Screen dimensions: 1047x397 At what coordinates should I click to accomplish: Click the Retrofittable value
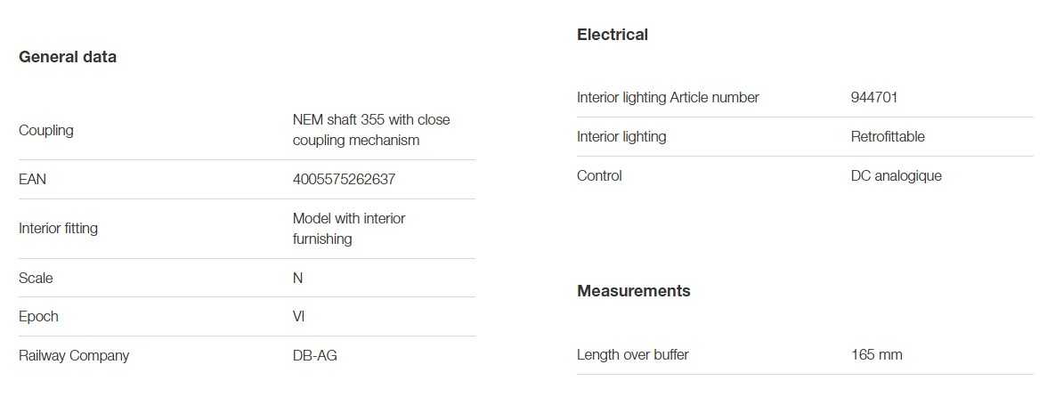(x=888, y=137)
